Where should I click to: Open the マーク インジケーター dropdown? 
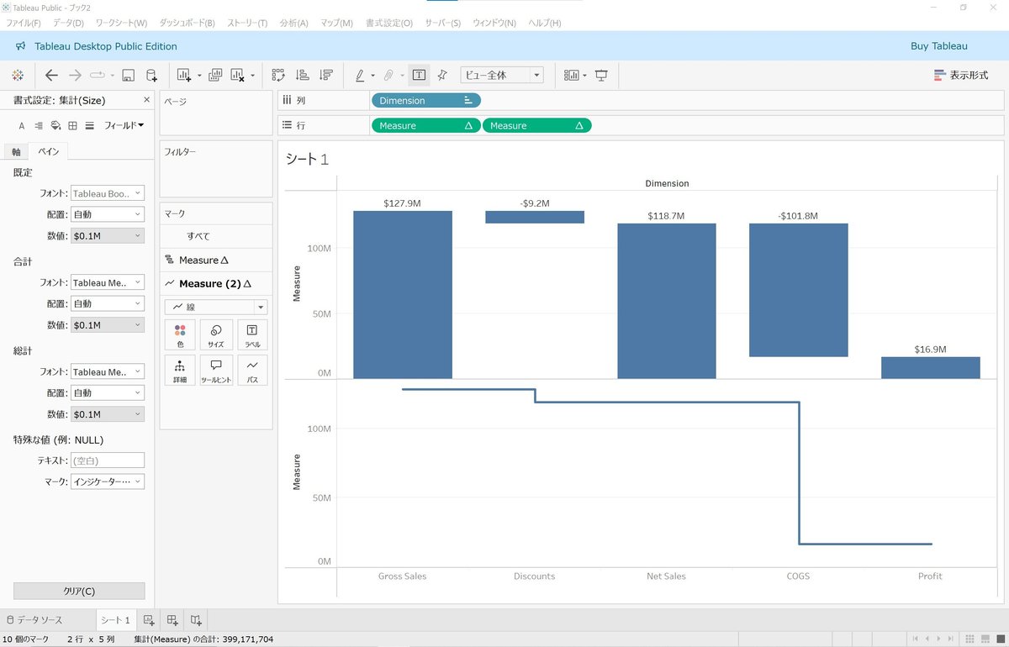coord(108,481)
